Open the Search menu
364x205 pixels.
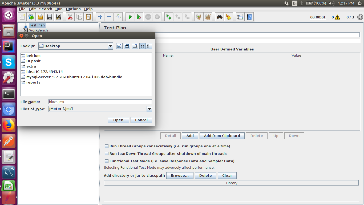coord(46,9)
